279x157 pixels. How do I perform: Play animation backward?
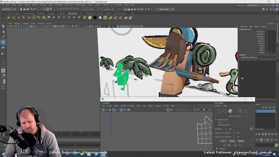262,134
